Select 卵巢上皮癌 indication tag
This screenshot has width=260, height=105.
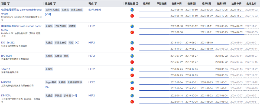[76, 10]
